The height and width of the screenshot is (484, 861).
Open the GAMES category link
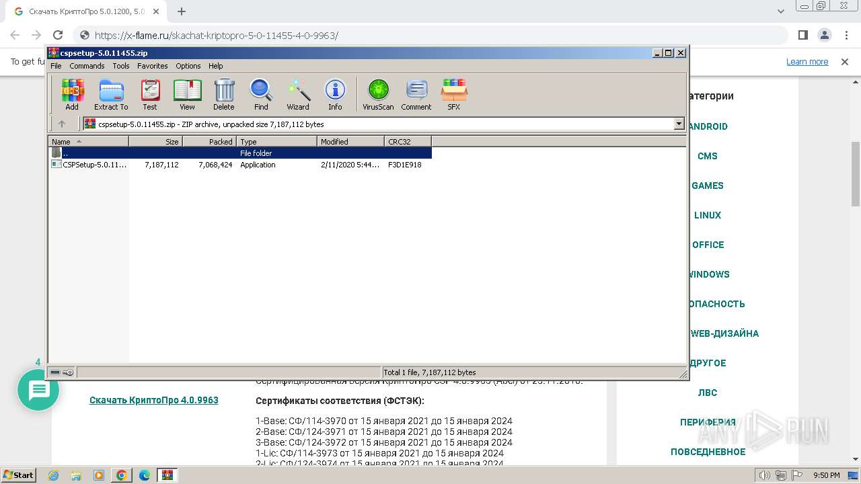[x=708, y=186]
